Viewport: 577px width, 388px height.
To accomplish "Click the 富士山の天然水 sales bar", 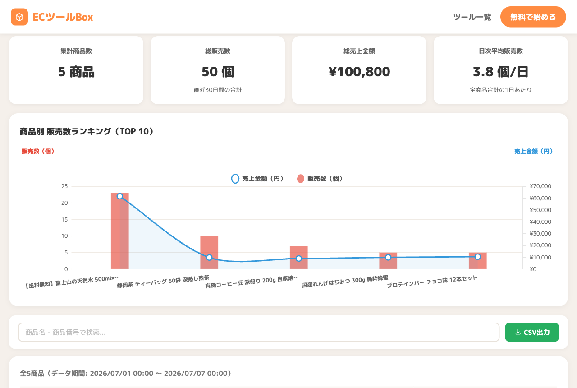I will pos(120,231).
